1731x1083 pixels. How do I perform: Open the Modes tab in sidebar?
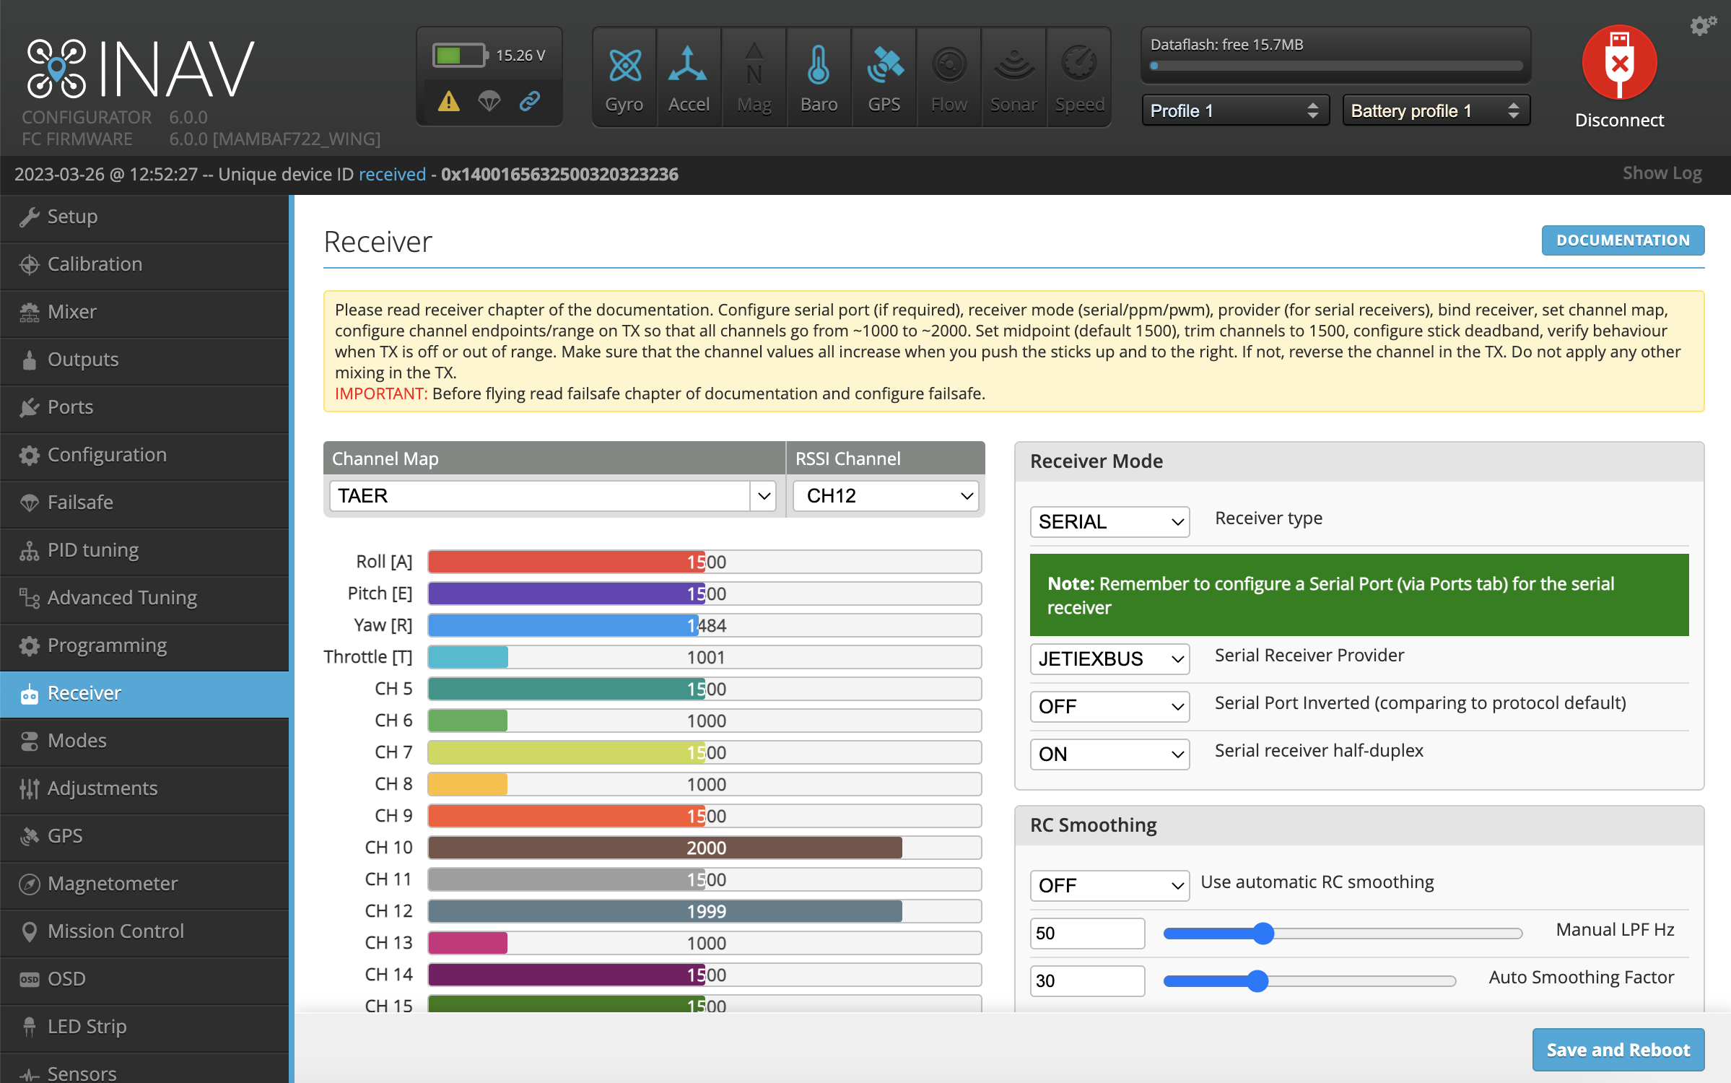pos(77,741)
